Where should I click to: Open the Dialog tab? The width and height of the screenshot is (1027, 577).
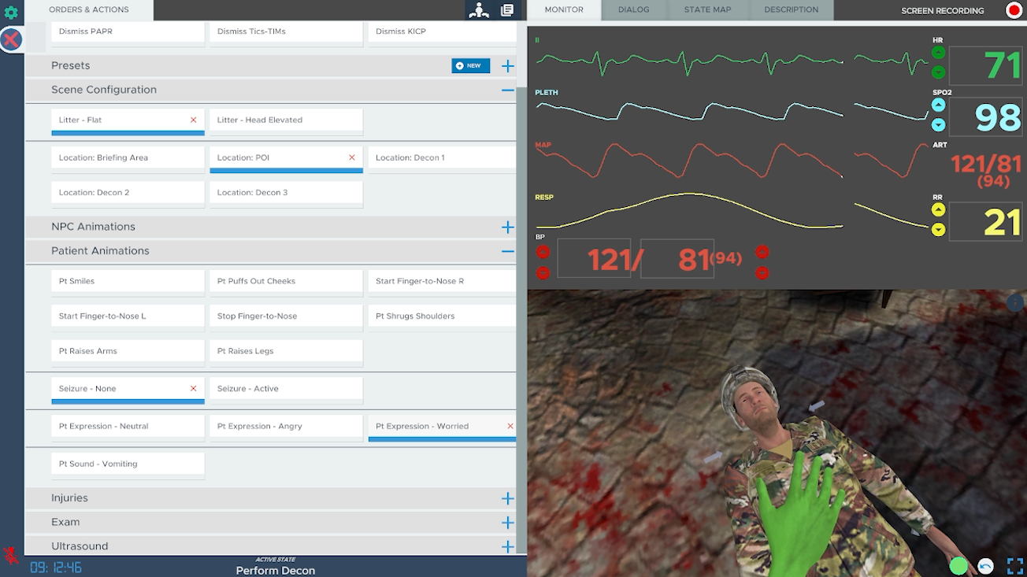633,10
